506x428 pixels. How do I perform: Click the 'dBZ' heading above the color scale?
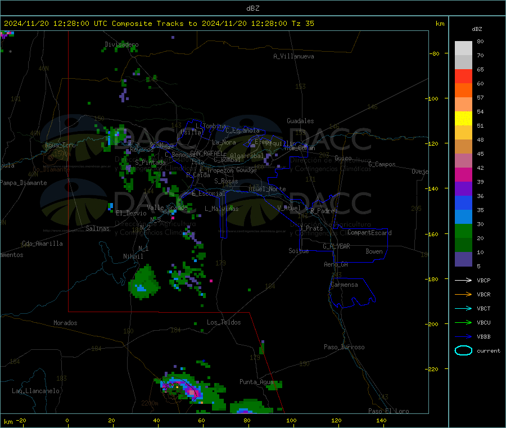[477, 29]
